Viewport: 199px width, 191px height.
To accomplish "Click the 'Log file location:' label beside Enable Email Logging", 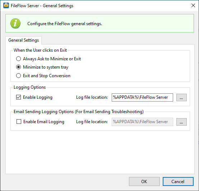I will click(92, 122).
